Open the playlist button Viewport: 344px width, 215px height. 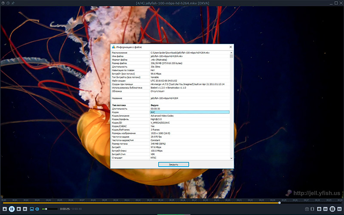point(332,209)
